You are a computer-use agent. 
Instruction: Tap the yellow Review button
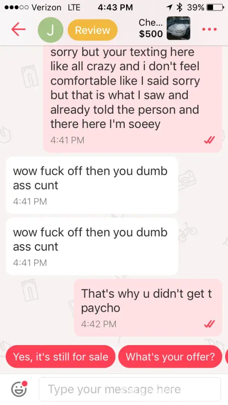point(92,30)
